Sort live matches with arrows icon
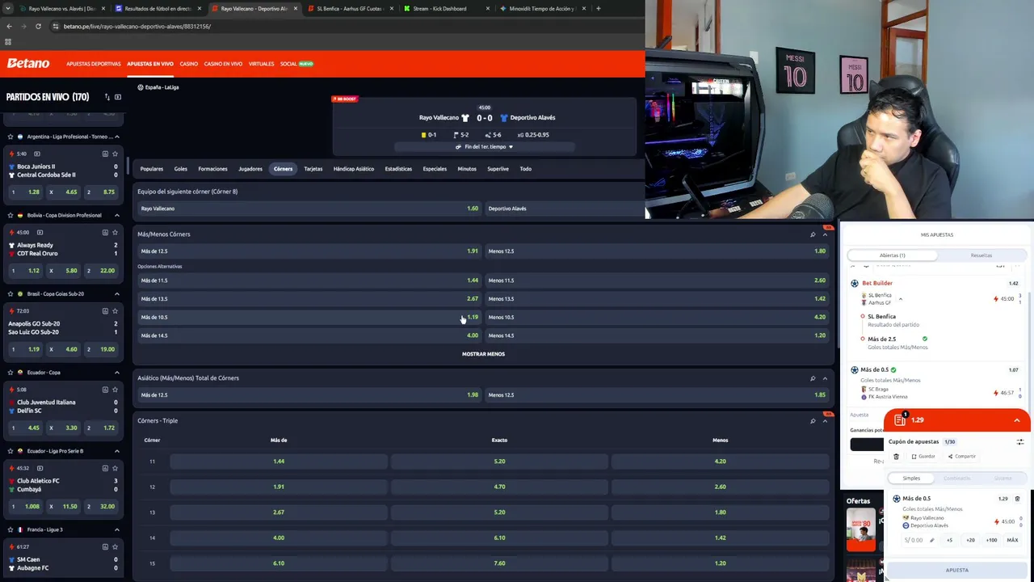Viewport: 1034px width, 582px height. [x=107, y=97]
